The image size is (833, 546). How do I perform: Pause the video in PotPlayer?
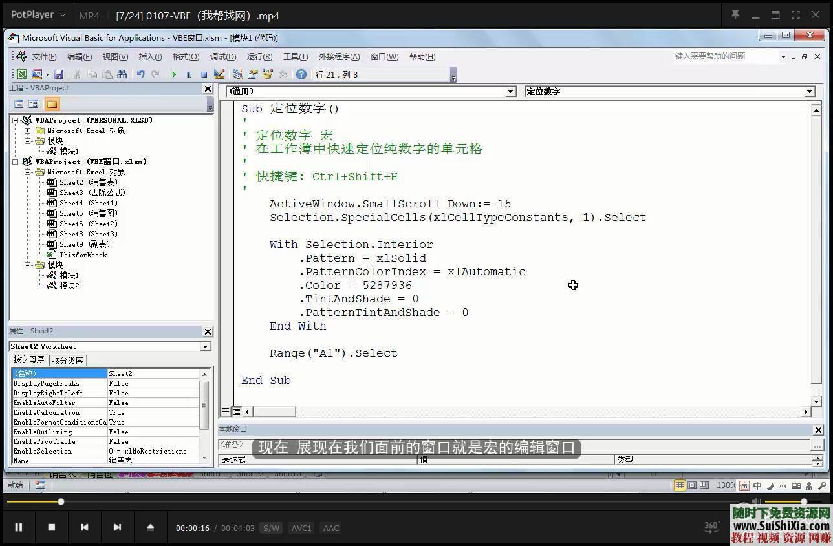point(18,527)
